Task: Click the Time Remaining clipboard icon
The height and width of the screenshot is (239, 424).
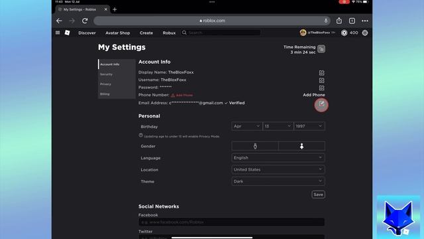Action: tap(321, 49)
